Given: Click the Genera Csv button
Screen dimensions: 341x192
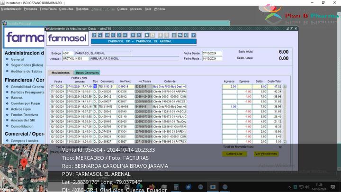Looking at the screenshot, I should [234, 154].
